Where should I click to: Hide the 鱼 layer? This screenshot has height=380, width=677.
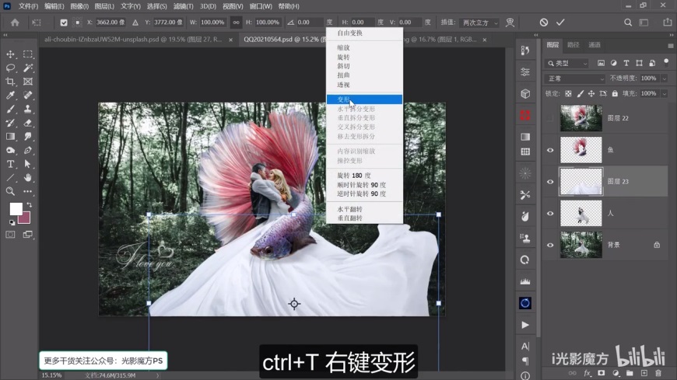point(550,150)
